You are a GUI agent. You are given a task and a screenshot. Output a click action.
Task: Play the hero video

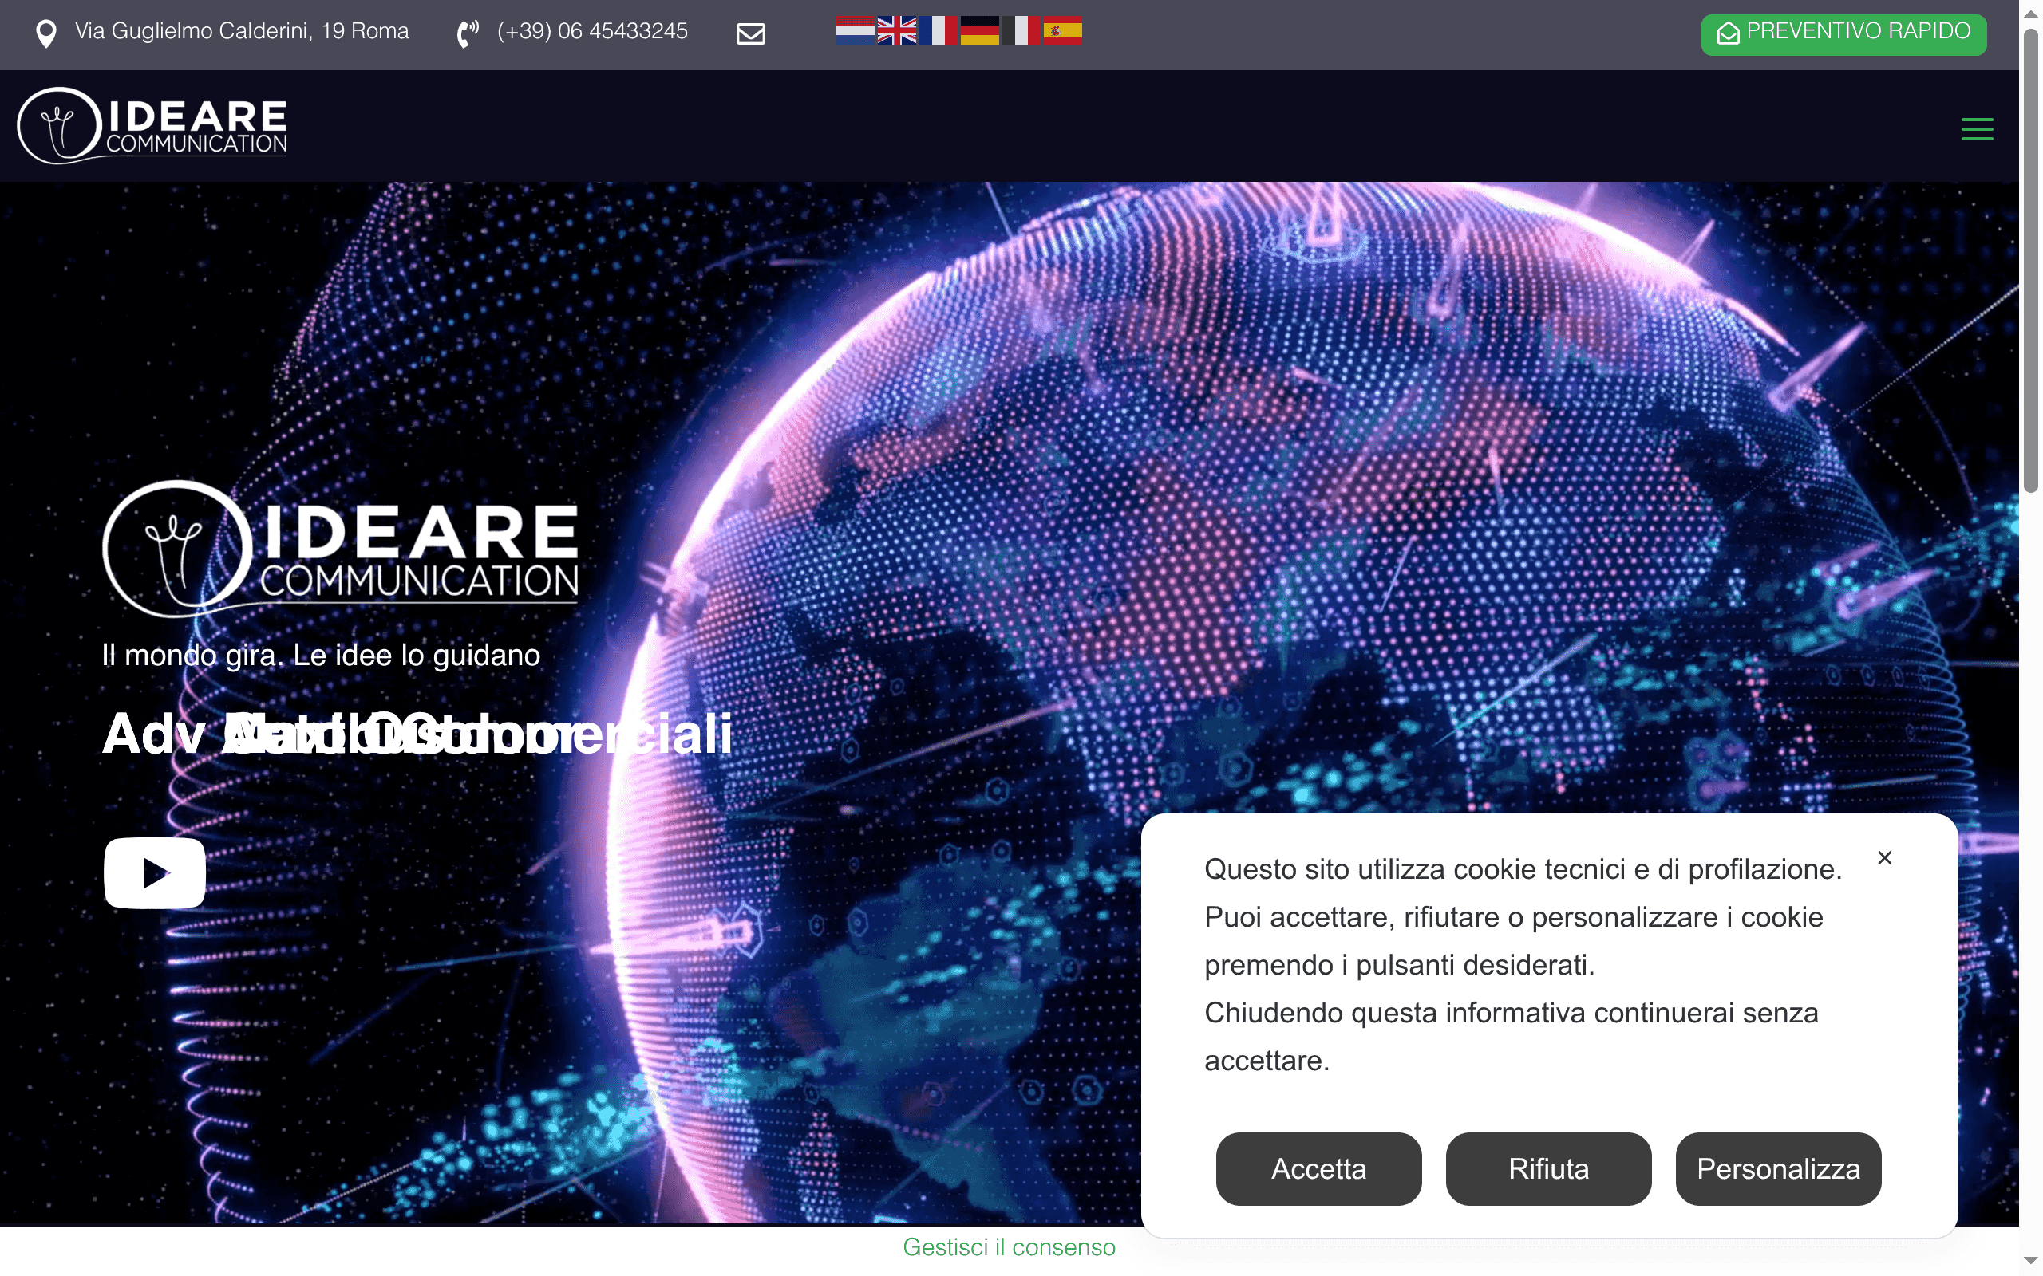[x=155, y=872]
